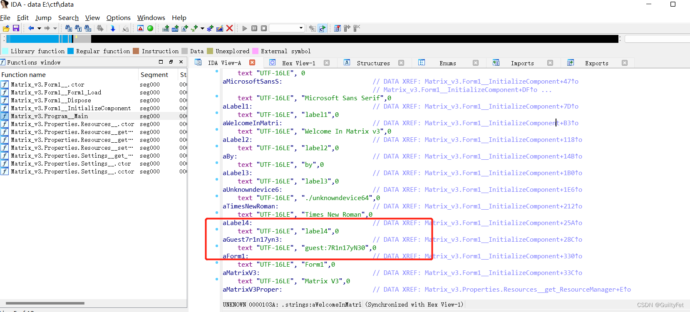Viewport: 690px width, 312px height.
Task: Open the Jump menu
Action: (43, 17)
